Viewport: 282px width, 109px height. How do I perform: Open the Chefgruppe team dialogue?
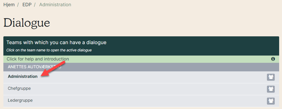click(19, 88)
